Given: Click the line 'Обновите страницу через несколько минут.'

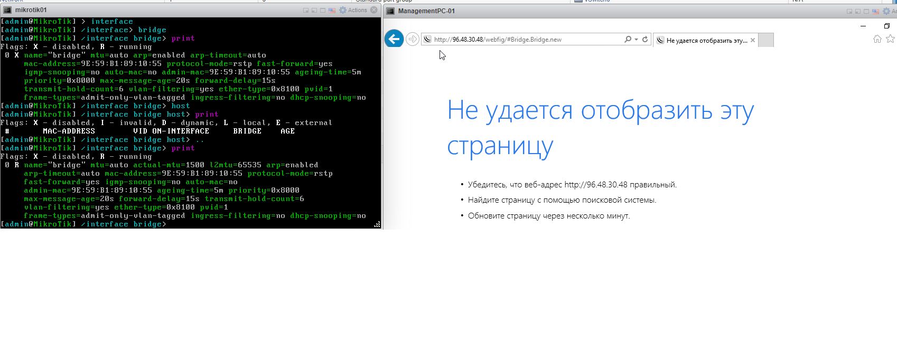Looking at the screenshot, I should coord(549,216).
